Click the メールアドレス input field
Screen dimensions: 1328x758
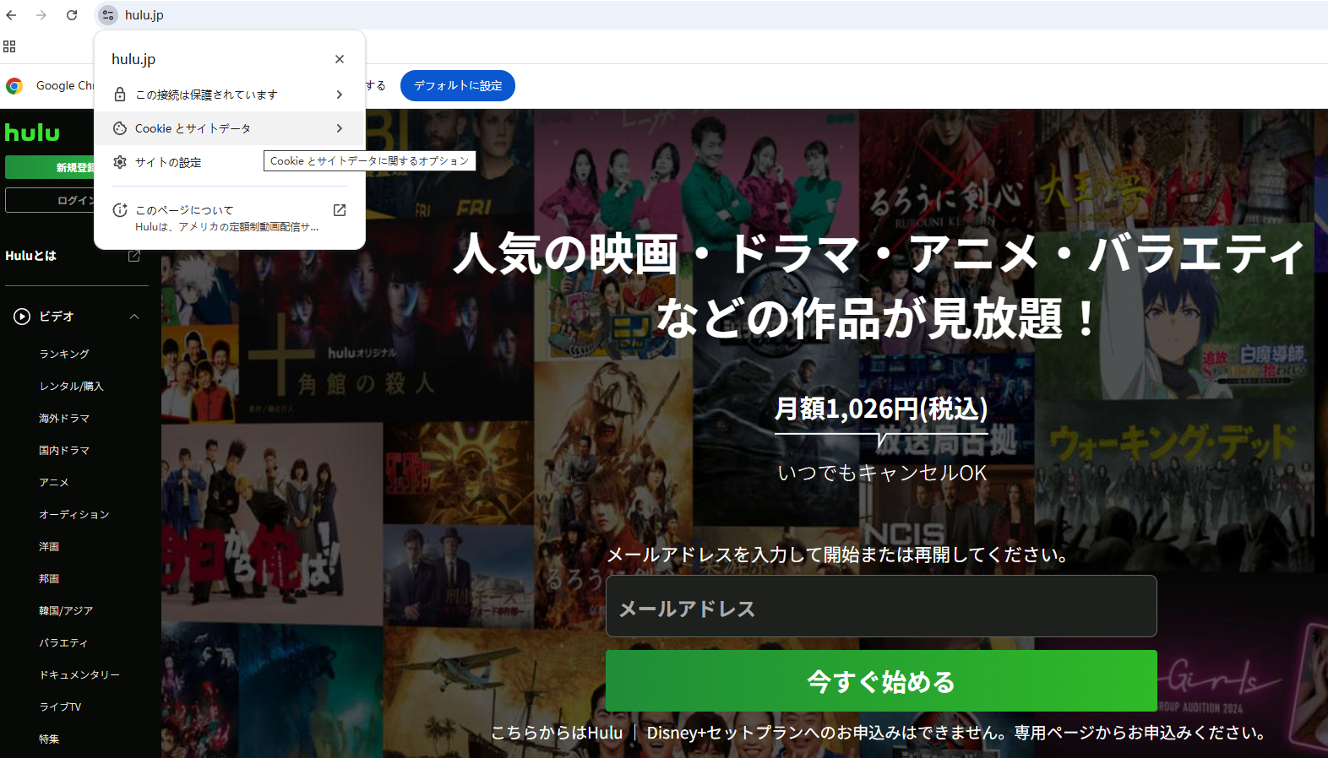pos(880,606)
